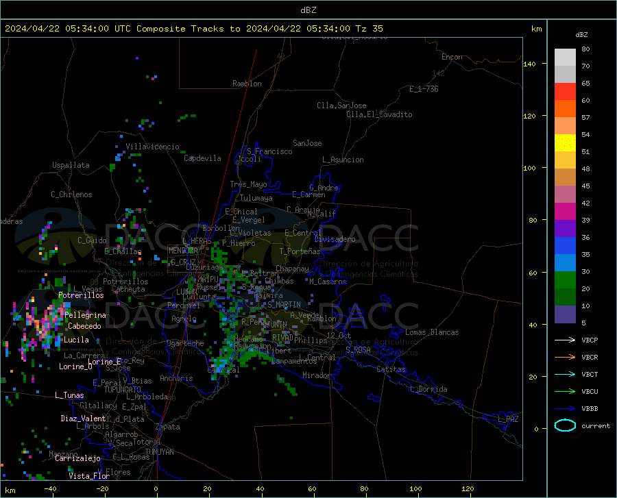Image resolution: width=617 pixels, height=498 pixels.
Task: Click the TUNUYAN label
Action: (159, 452)
